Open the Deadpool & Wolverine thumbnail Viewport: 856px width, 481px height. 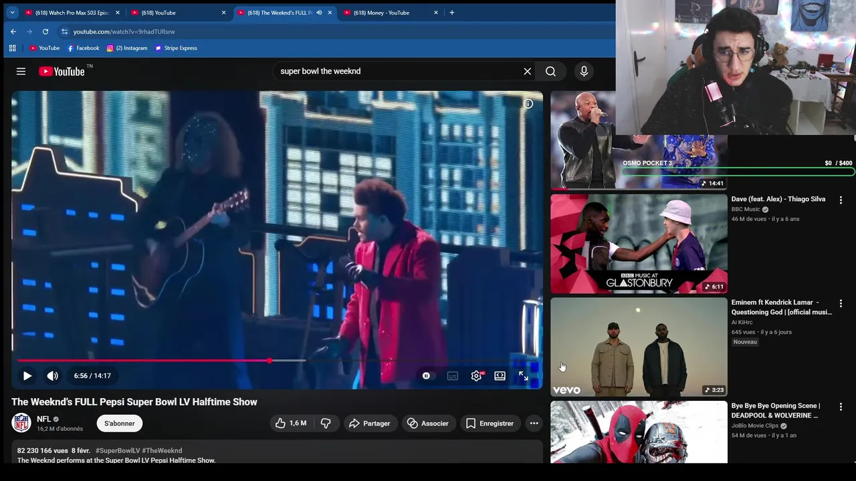[x=639, y=432]
